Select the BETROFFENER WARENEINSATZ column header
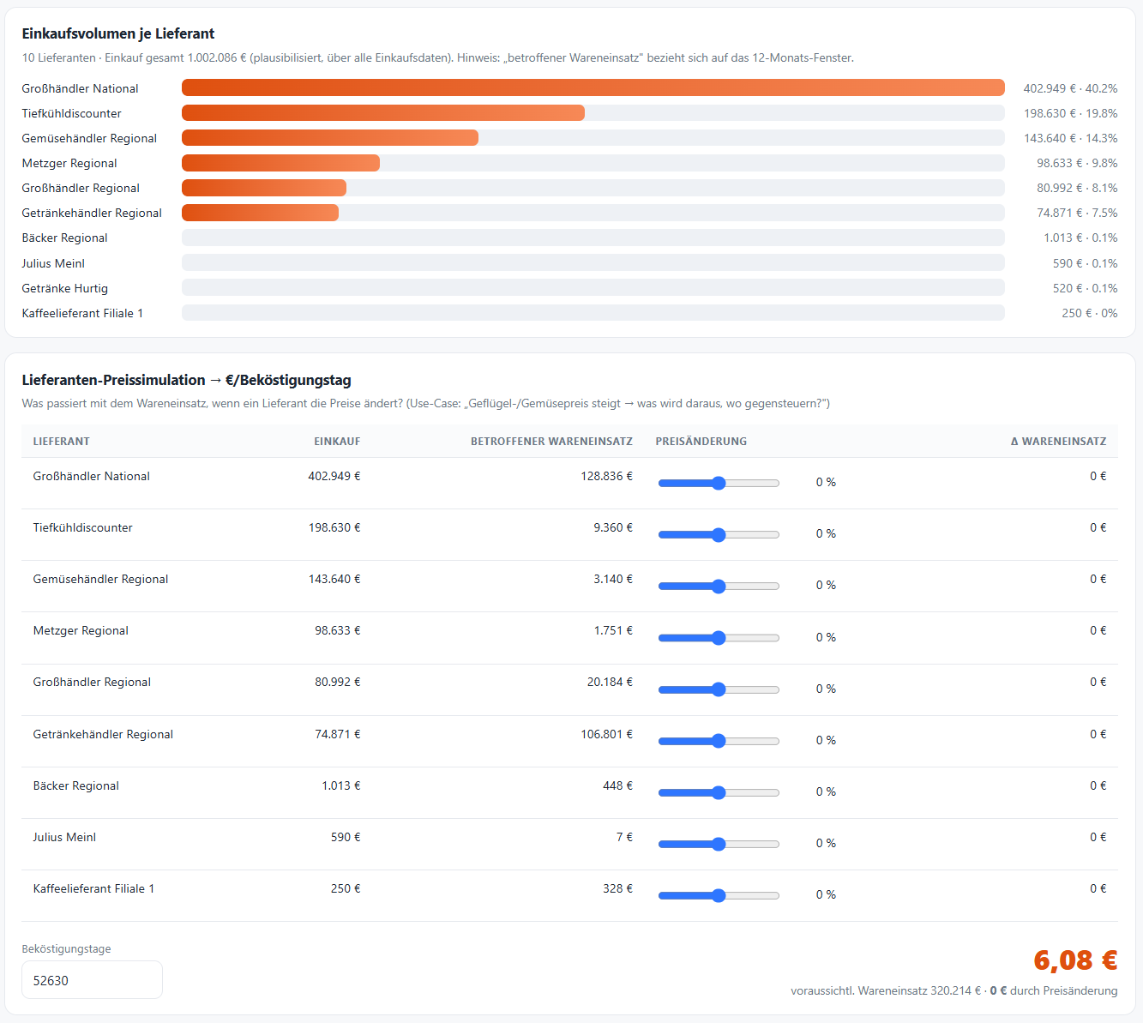1143x1023 pixels. click(x=551, y=442)
